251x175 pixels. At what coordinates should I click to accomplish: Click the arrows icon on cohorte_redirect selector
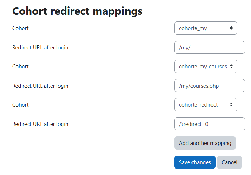click(x=231, y=105)
